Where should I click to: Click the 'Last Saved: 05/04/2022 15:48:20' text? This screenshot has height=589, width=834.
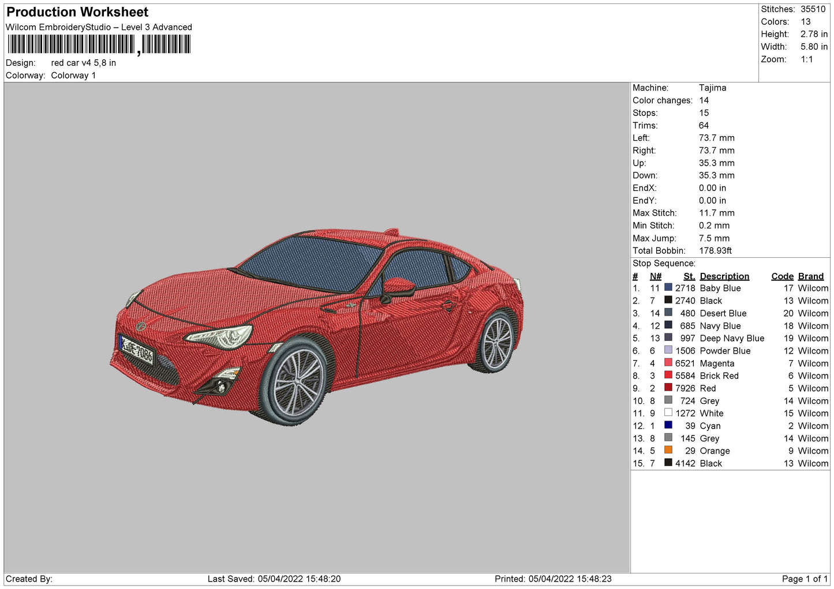(x=274, y=579)
